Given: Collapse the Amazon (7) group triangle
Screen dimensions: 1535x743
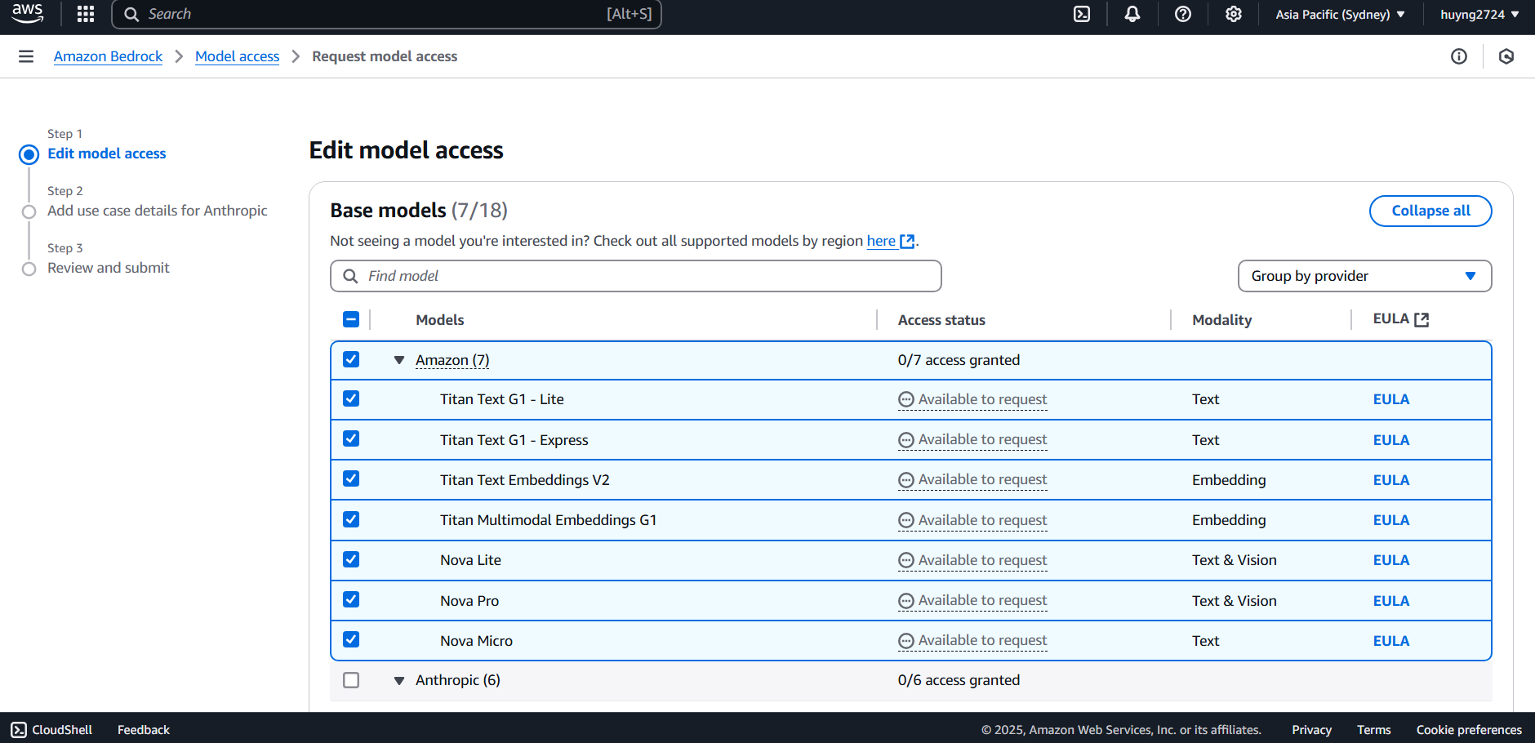Looking at the screenshot, I should coord(399,360).
